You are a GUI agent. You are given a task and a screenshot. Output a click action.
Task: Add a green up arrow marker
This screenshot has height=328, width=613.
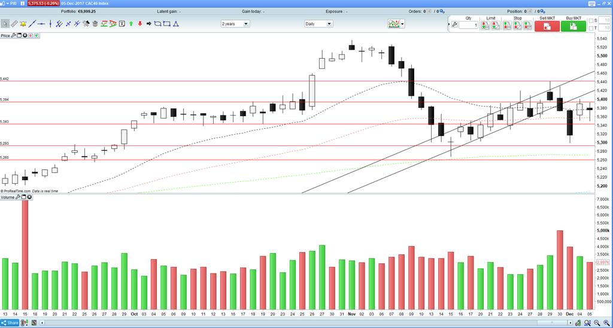(131, 23)
